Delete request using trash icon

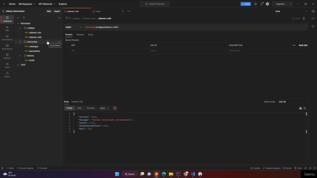(304, 18)
